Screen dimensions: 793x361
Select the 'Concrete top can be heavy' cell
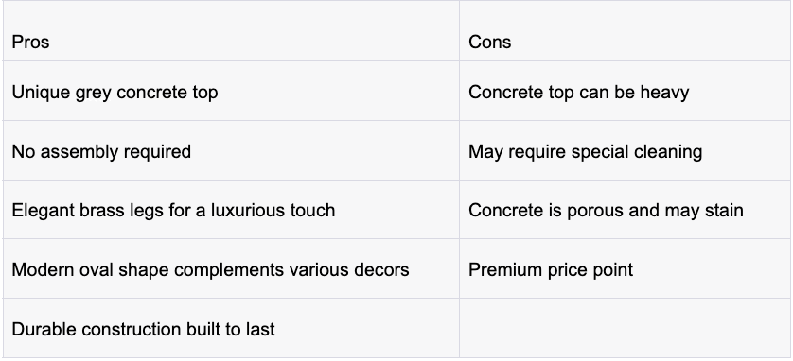625,92
